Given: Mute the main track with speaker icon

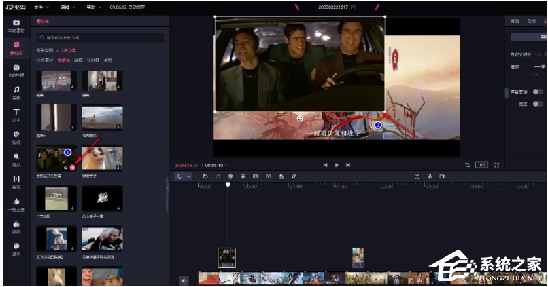Looking at the screenshot, I should click(184, 280).
